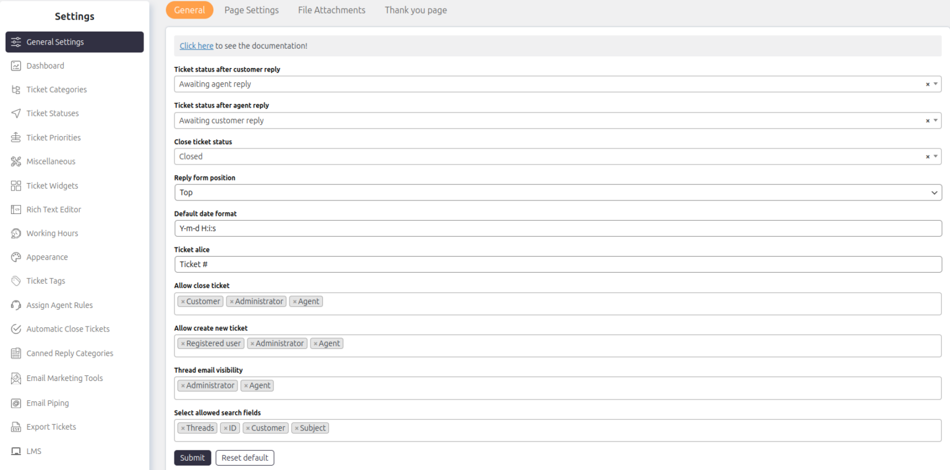
Task: Click the Default date format input field
Action: pyautogui.click(x=557, y=228)
